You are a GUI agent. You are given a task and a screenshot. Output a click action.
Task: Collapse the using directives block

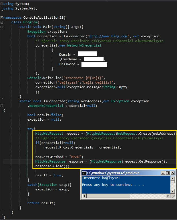click(2, 4)
